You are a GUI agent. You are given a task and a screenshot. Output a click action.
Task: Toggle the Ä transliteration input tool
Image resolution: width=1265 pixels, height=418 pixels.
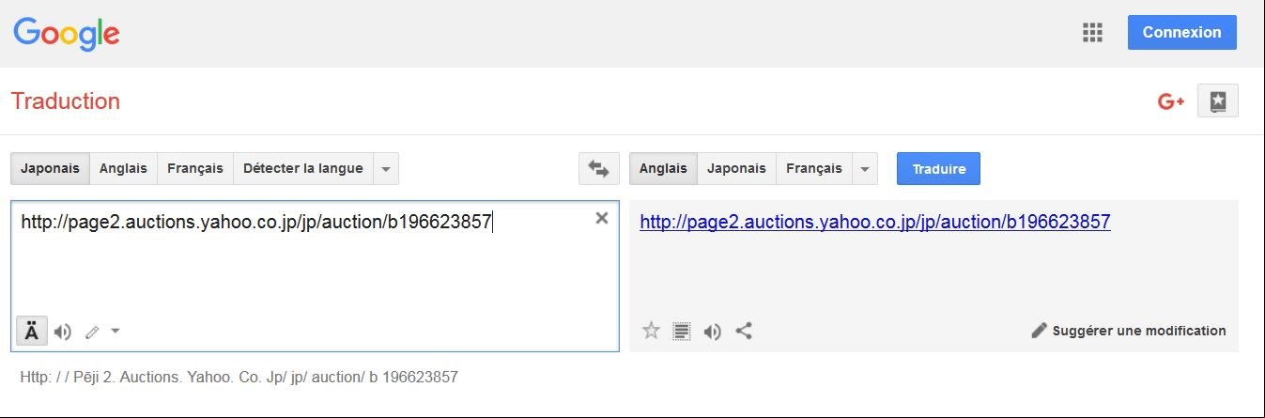coord(32,331)
